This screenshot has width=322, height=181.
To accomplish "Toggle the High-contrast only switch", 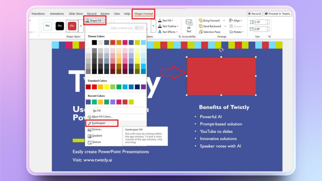I will [x=139, y=28].
